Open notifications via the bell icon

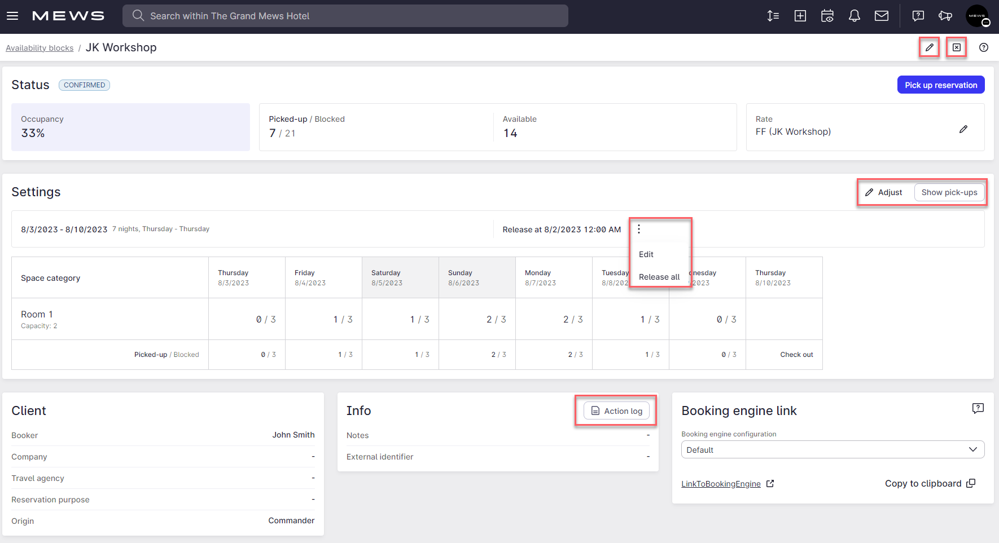(854, 16)
